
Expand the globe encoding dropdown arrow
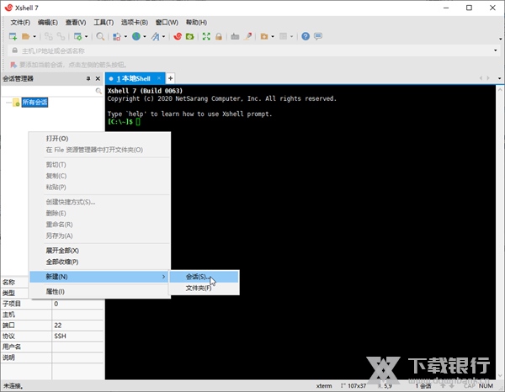[145, 37]
